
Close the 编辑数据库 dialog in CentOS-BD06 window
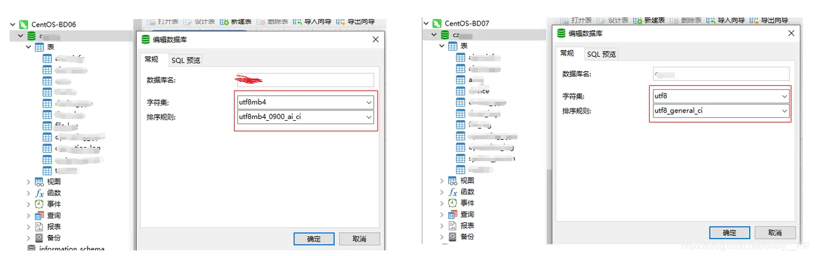(375, 39)
